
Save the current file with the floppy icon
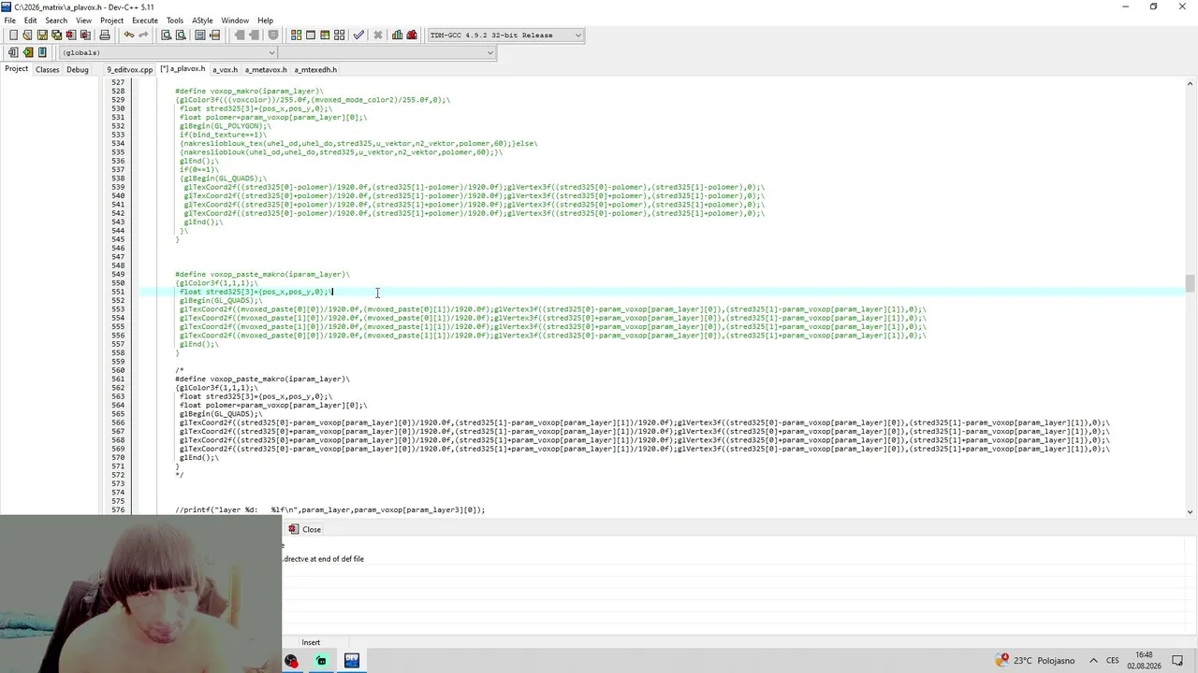(42, 35)
